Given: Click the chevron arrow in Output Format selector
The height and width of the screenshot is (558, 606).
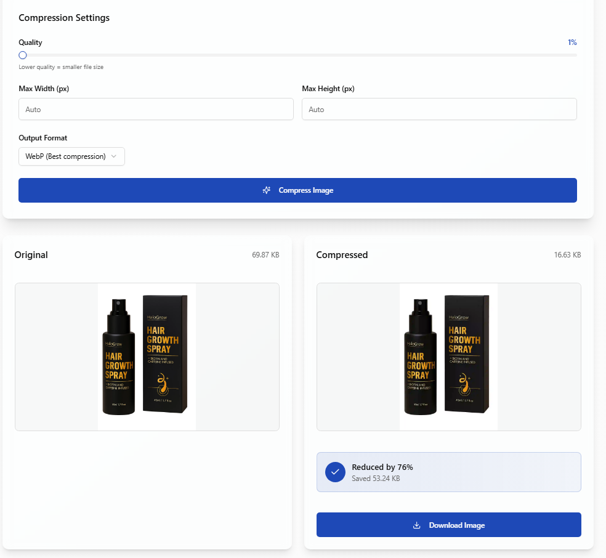Looking at the screenshot, I should [x=114, y=156].
